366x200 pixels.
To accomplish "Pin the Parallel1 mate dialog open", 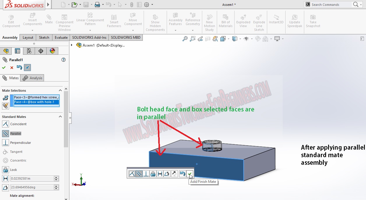I will 27,67.
